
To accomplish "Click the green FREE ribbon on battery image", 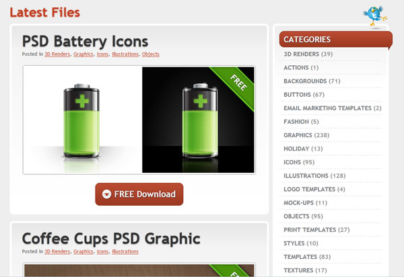I will [x=234, y=86].
